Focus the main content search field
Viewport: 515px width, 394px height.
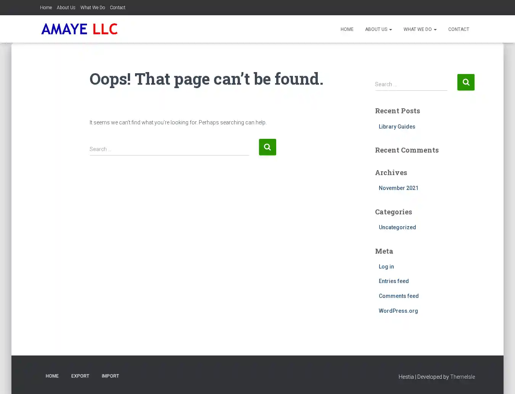169,149
